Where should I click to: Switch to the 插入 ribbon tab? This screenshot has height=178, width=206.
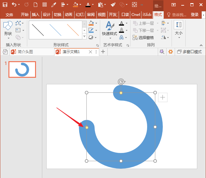36,15
